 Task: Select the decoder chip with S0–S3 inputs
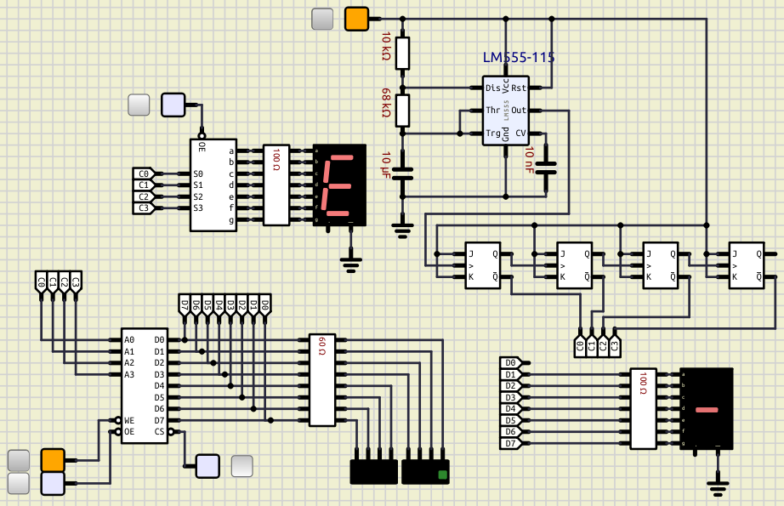[x=213, y=185]
